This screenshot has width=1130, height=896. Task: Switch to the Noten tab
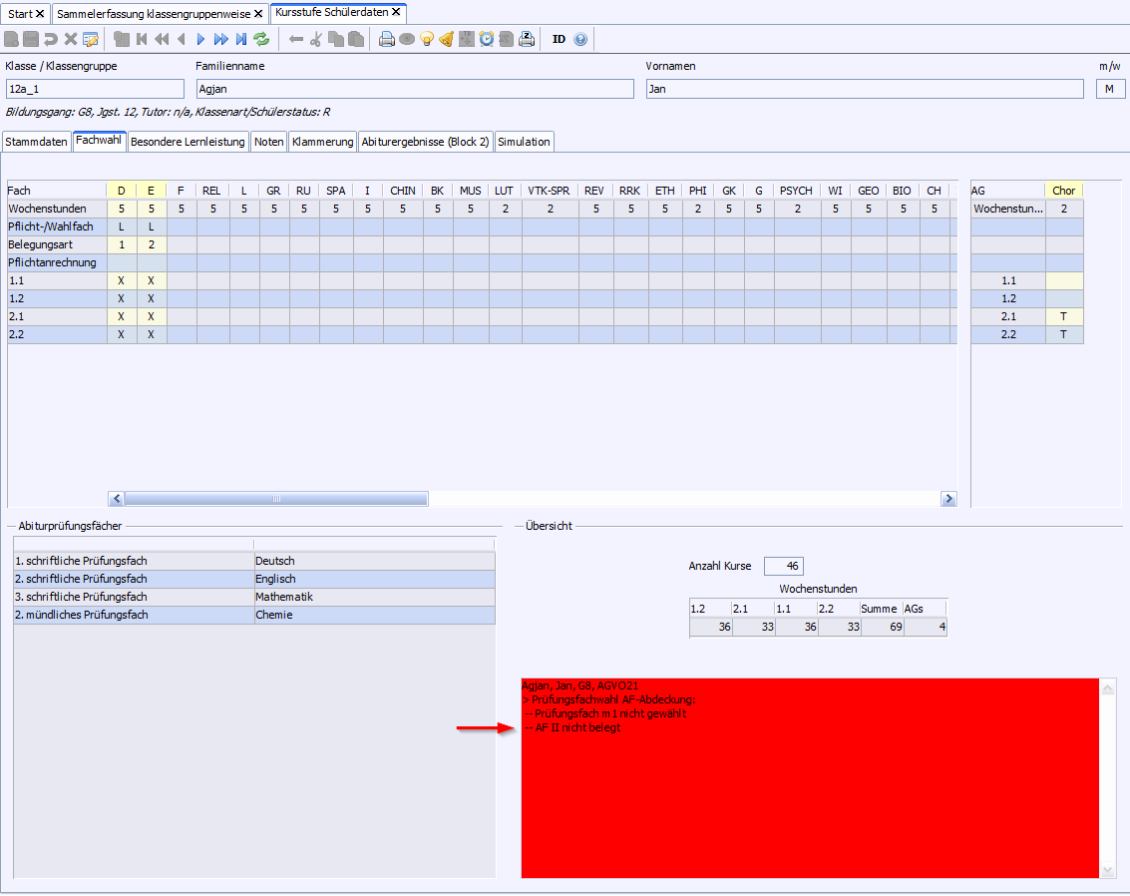click(268, 142)
